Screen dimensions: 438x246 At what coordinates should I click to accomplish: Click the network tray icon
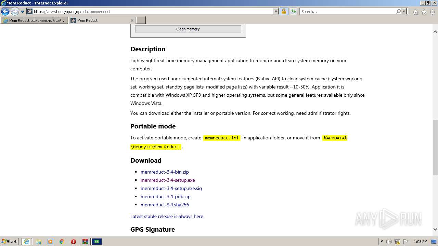point(397,242)
